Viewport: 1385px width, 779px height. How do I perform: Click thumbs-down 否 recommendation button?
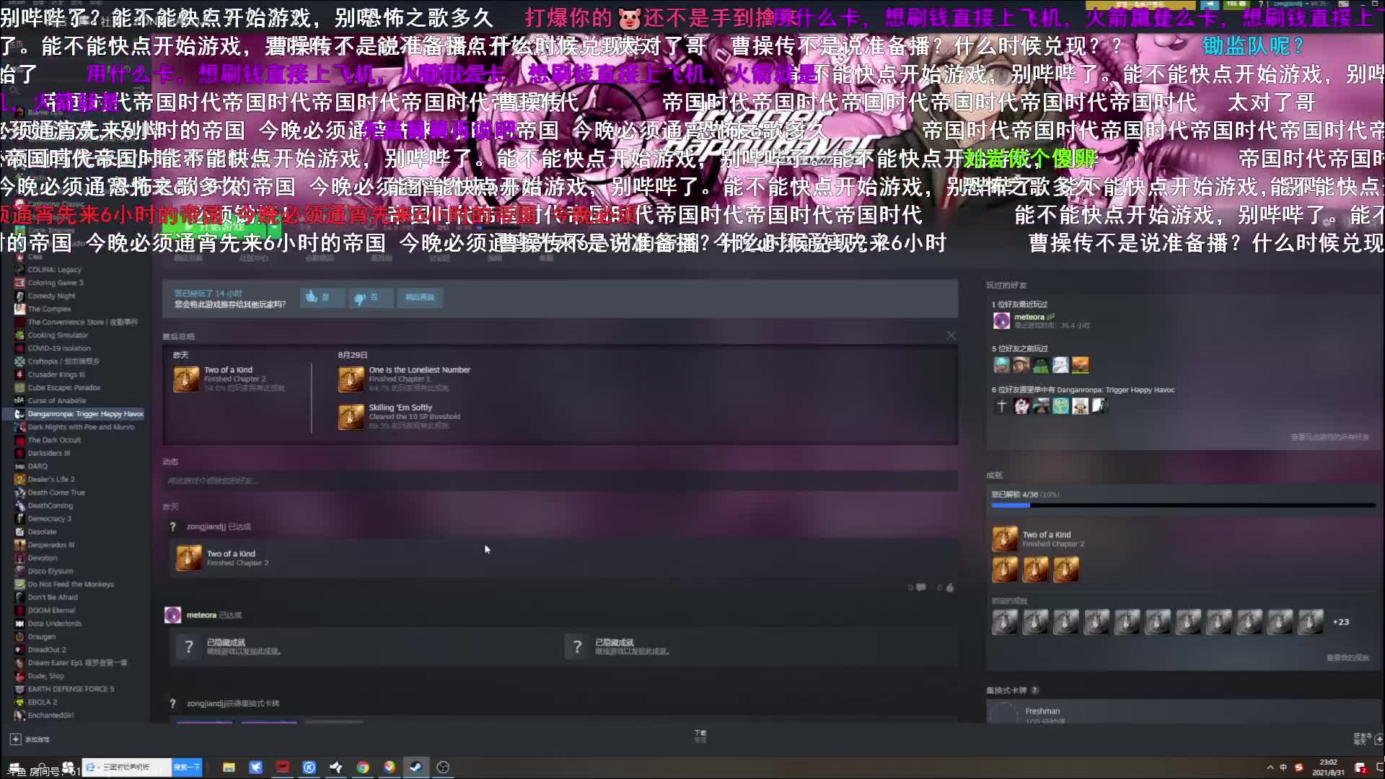[370, 297]
